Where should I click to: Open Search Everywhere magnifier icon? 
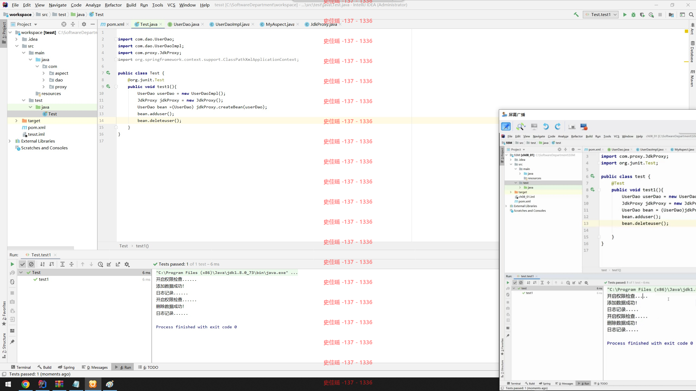[691, 15]
